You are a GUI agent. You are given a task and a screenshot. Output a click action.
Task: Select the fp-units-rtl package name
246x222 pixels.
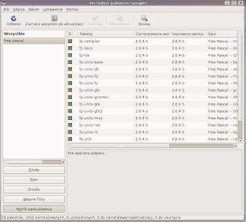point(89,132)
